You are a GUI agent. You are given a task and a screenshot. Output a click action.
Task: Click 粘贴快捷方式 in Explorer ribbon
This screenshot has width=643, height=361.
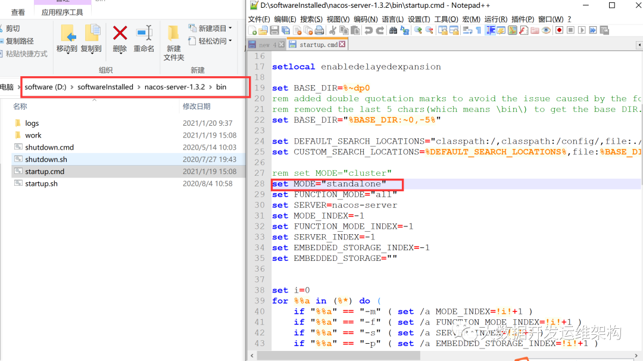[23, 54]
